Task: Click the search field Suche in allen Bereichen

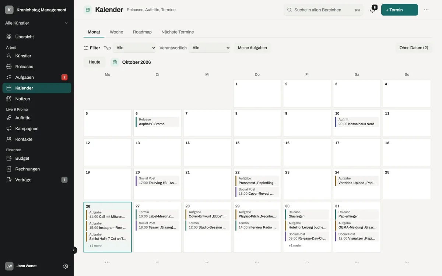Action: (323, 10)
